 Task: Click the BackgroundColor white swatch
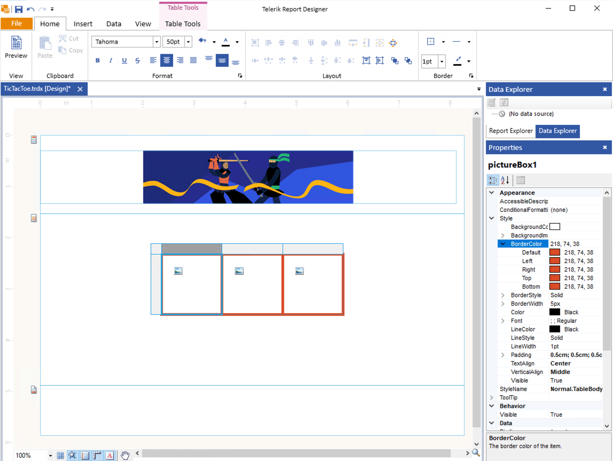coord(555,227)
